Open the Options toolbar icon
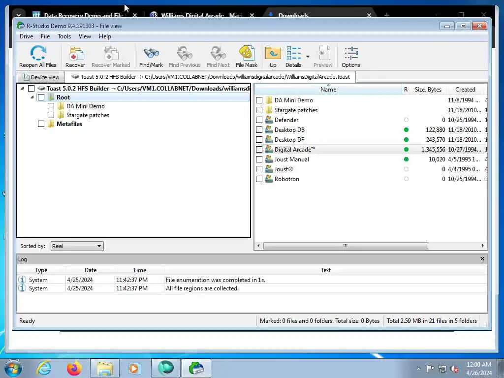Screen dimensions: 504x378 (351, 53)
